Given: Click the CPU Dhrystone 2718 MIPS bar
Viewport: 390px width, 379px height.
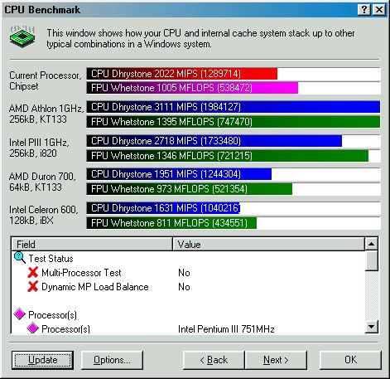Looking at the screenshot, I should click(214, 141).
